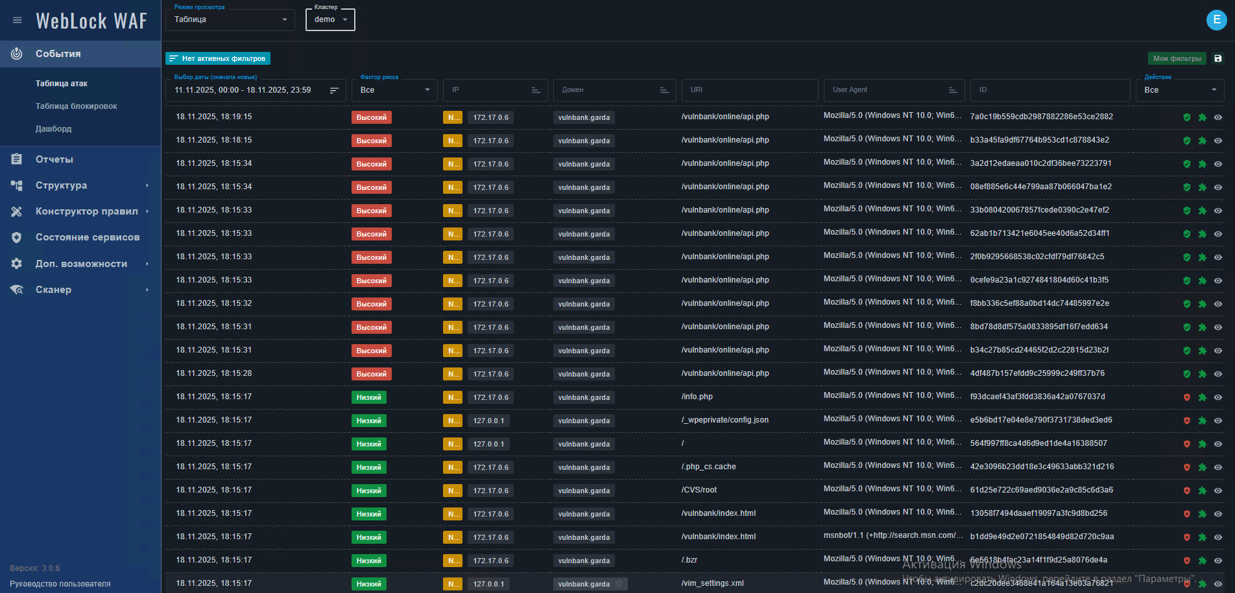The image size is (1235, 593).
Task: Click the green shield icon in the 18:19:15 row
Action: point(1186,117)
